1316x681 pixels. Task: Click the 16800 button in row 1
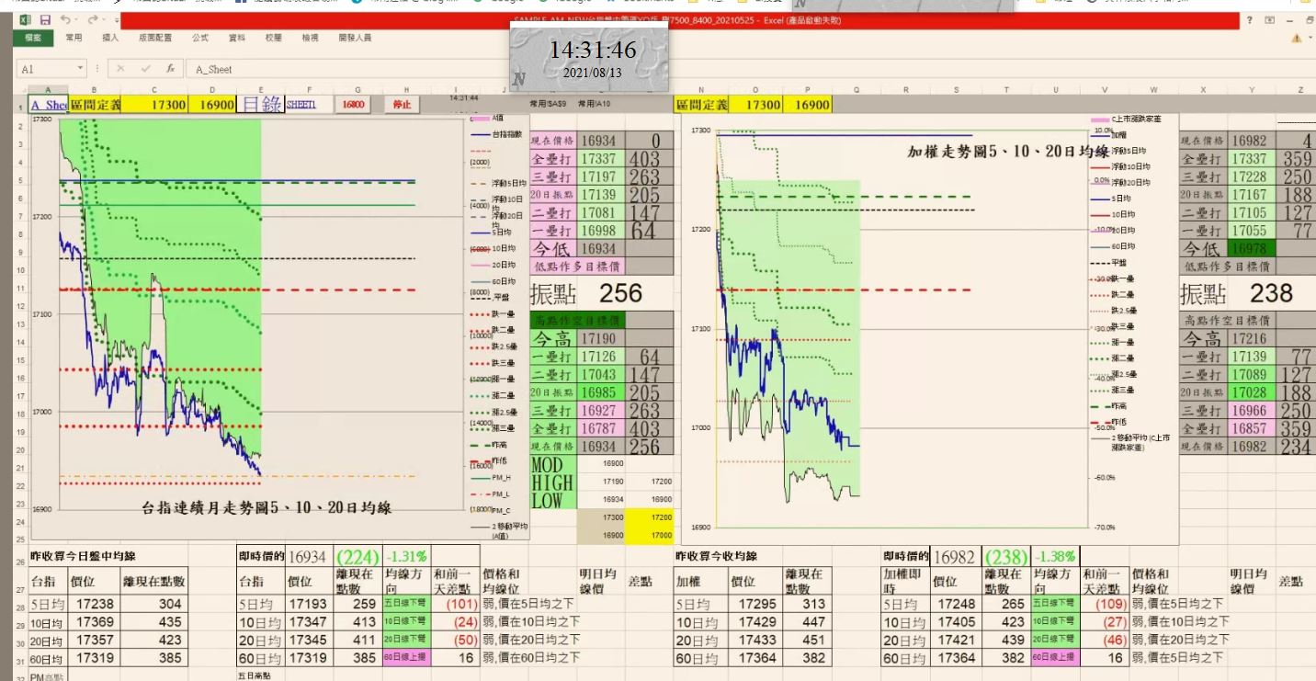[x=353, y=105]
